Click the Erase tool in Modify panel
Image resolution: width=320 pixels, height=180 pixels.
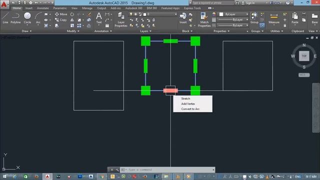click(89, 14)
